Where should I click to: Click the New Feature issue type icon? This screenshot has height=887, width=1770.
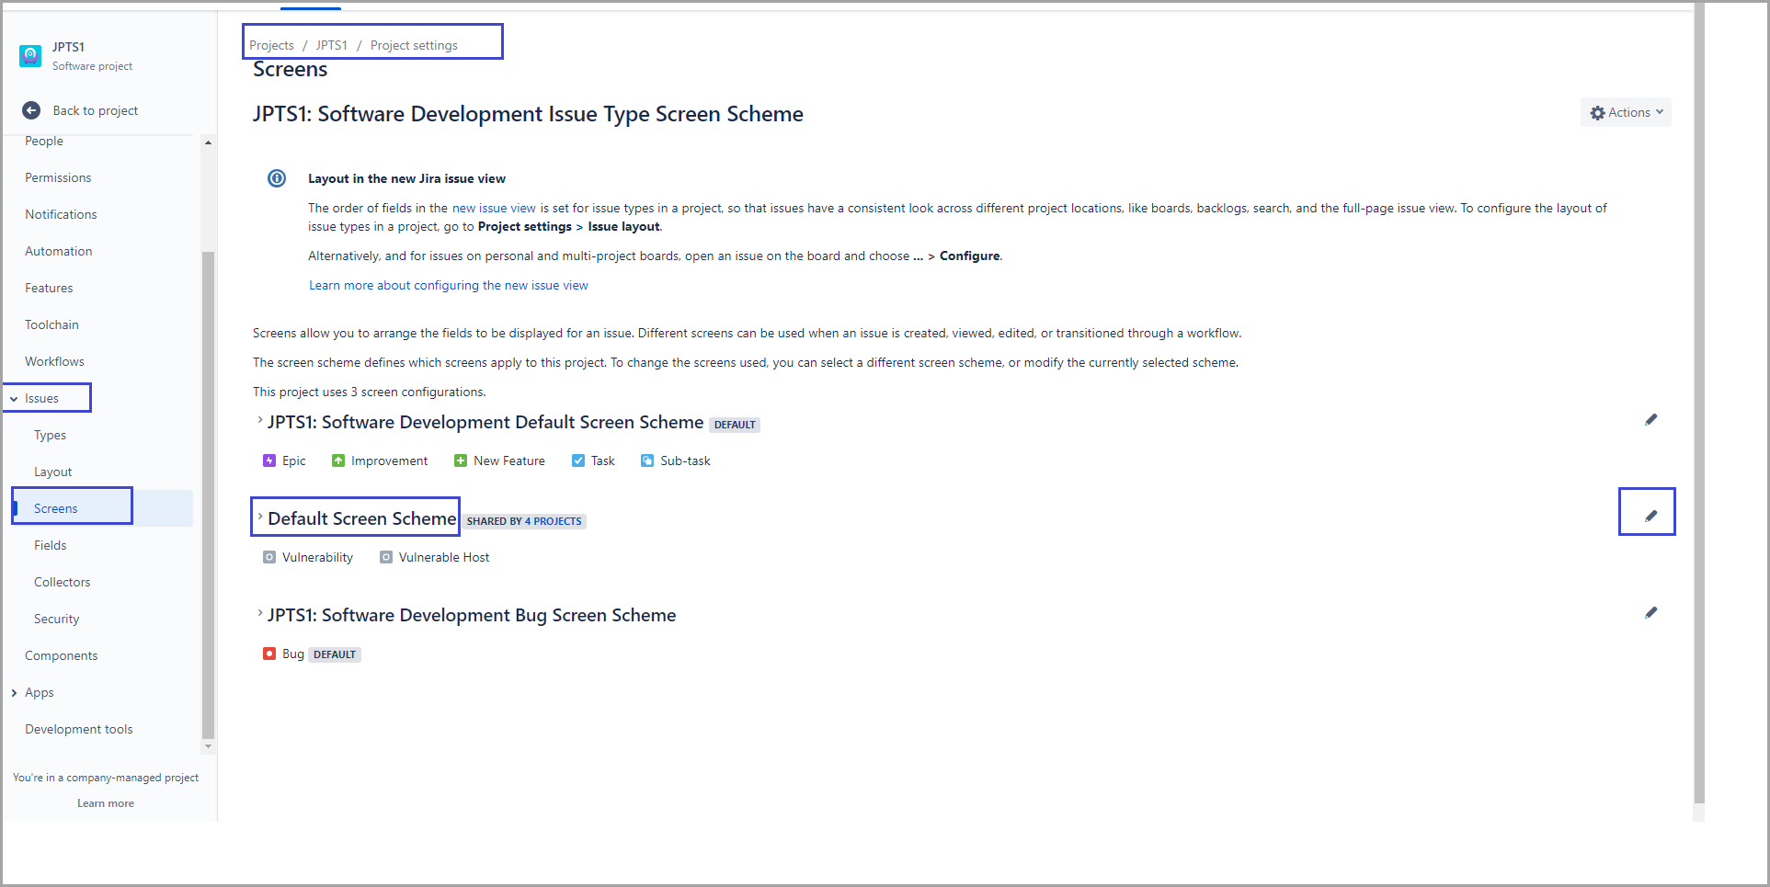pyautogui.click(x=461, y=461)
